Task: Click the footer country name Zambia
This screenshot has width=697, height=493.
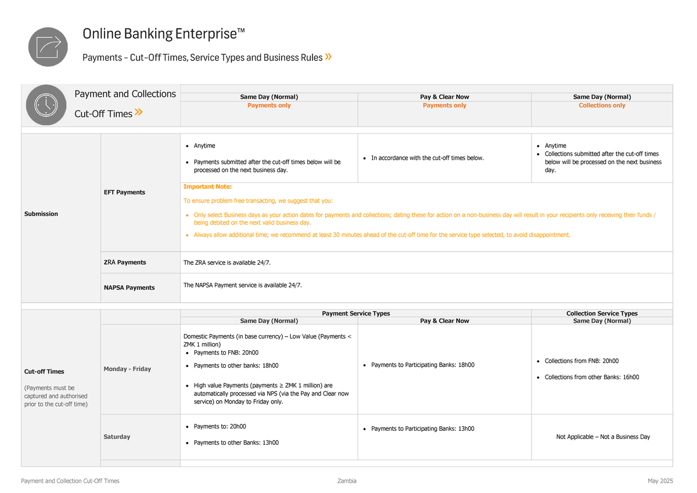Action: [347, 481]
